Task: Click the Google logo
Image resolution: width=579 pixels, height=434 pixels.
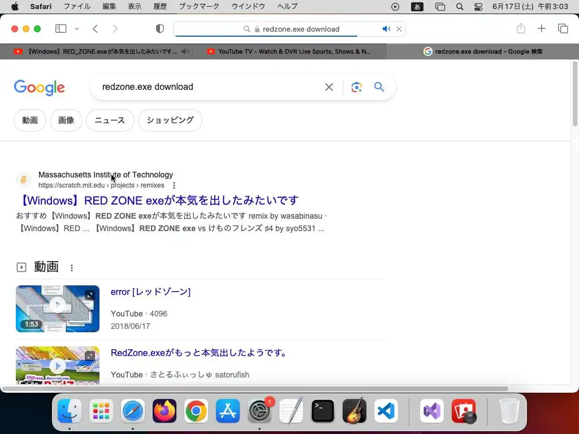Action: point(39,88)
